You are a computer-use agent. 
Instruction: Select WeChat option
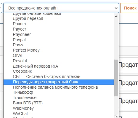(x=59, y=114)
